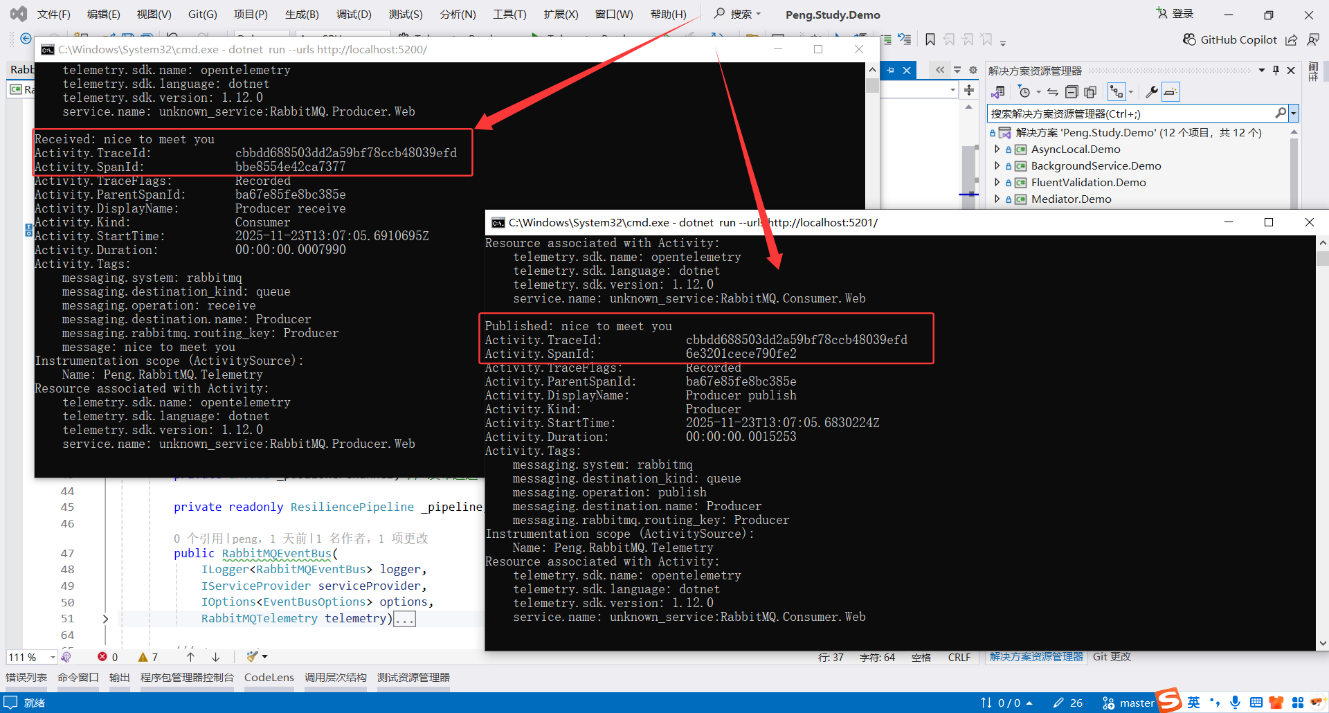Click the share icon beside GitHub Copilot

(x=1291, y=40)
